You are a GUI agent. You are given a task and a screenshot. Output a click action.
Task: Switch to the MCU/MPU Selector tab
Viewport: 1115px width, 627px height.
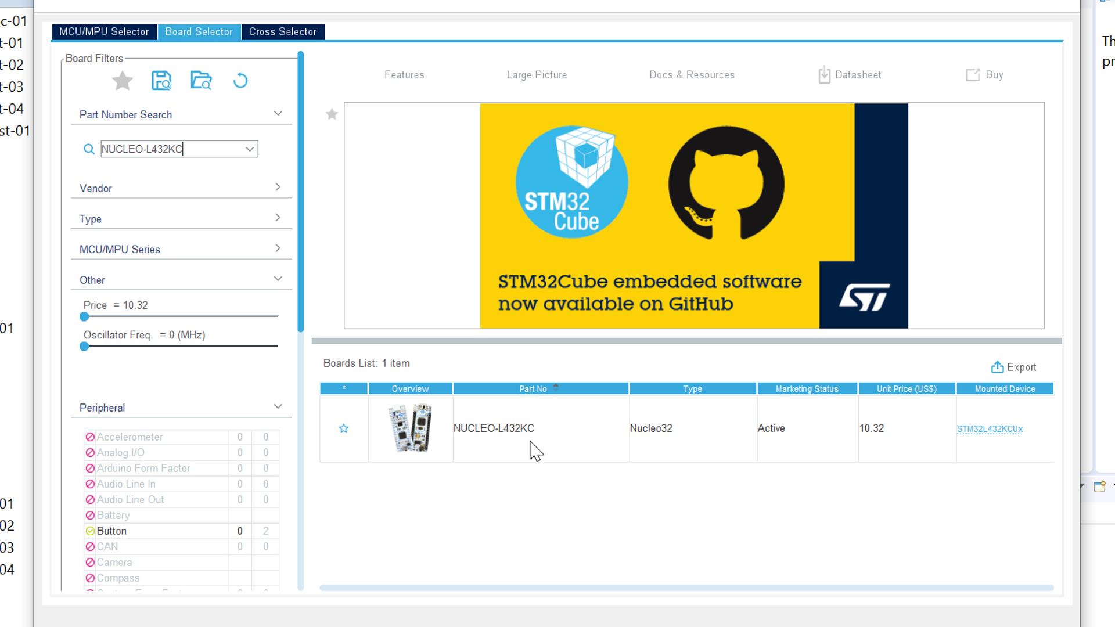click(103, 32)
